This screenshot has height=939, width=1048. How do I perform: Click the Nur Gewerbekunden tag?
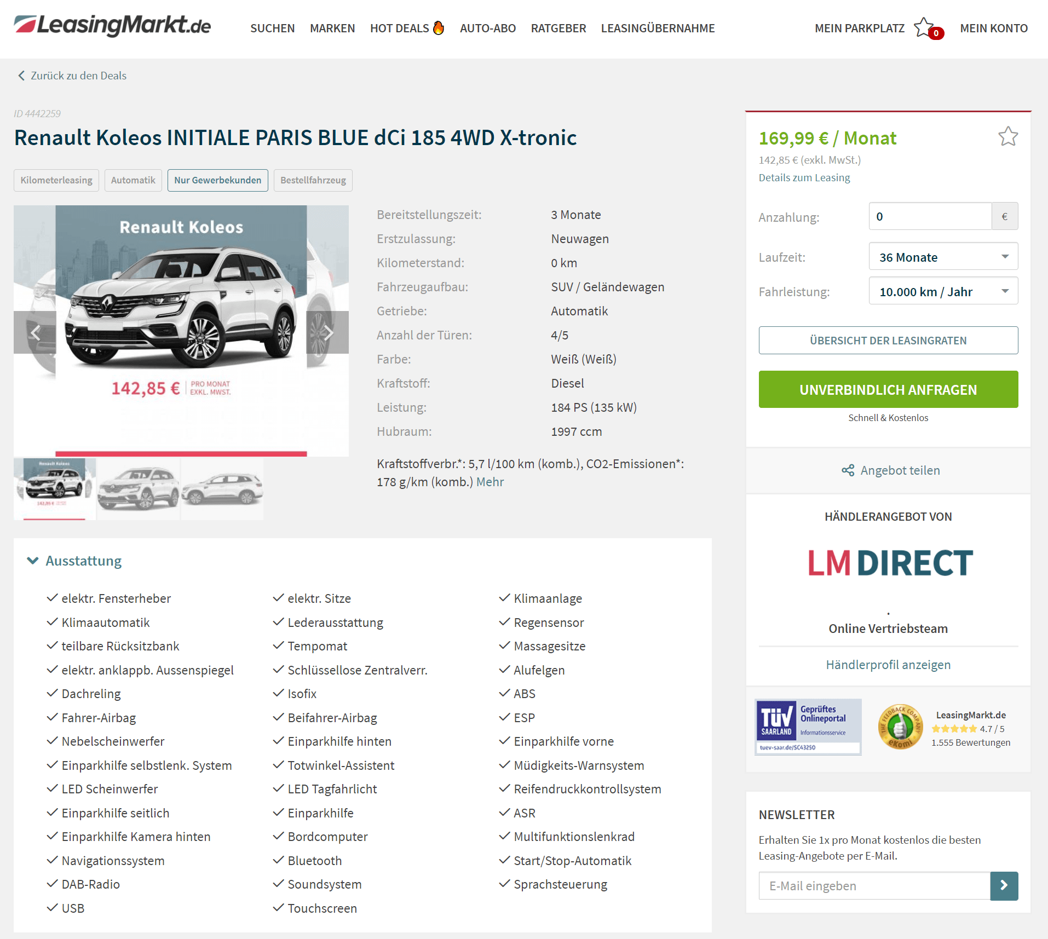coord(218,180)
